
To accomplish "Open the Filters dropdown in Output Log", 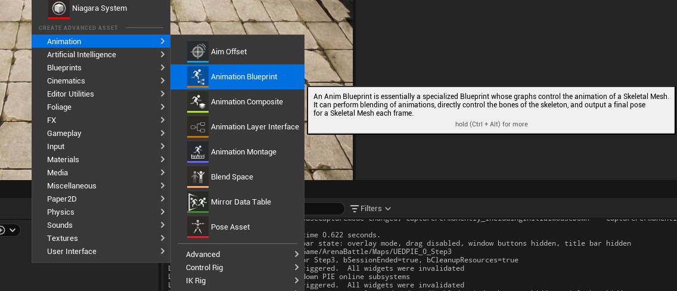I will [x=371, y=209].
